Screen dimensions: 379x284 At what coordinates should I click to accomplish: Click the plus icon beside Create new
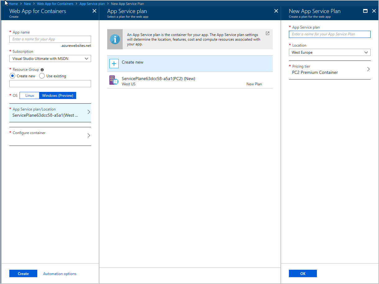click(x=114, y=64)
